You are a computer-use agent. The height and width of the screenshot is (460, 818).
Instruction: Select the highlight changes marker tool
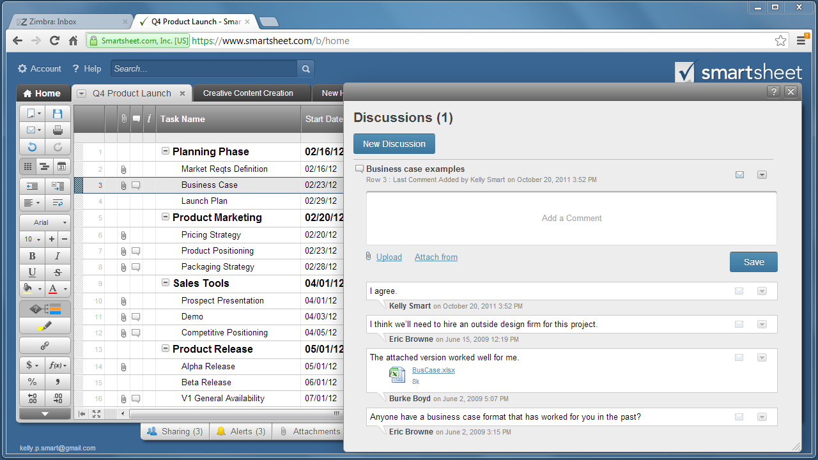tap(45, 326)
